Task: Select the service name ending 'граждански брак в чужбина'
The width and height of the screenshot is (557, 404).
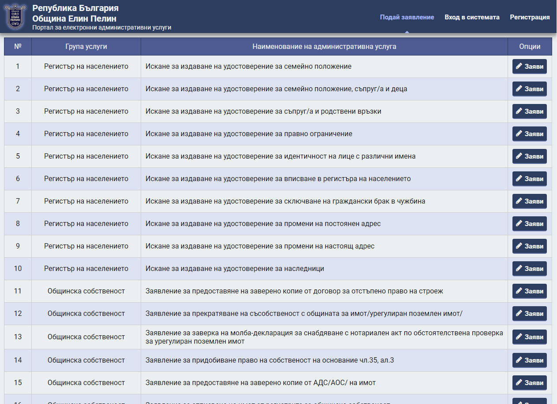Action: [x=285, y=201]
